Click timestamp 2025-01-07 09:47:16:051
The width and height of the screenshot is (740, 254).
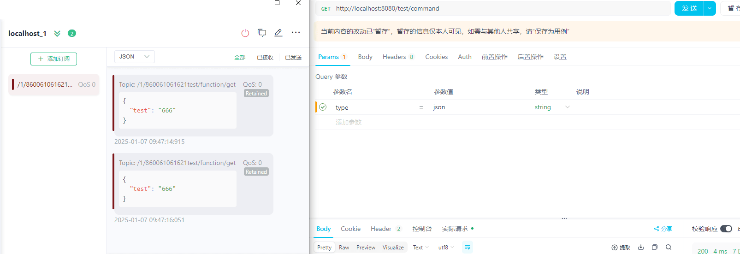(149, 220)
